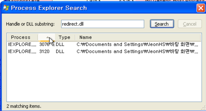Click the Search button
The width and height of the screenshot is (206, 111).
(162, 24)
